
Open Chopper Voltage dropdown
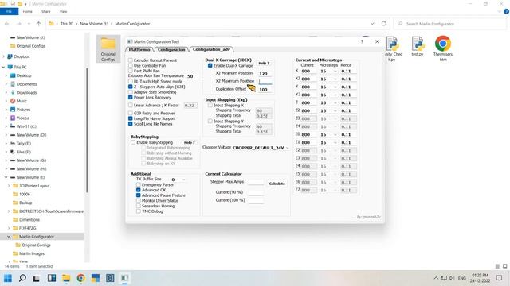tap(261, 148)
